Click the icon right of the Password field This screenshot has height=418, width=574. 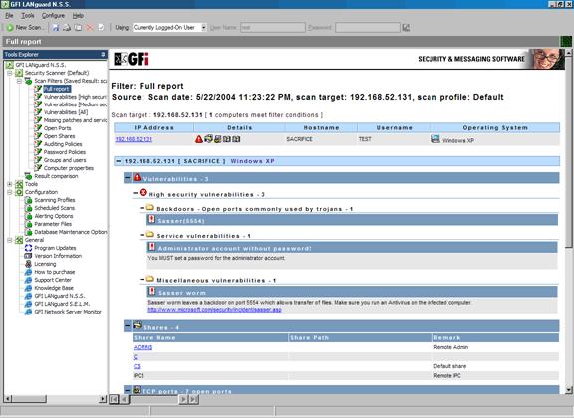pyautogui.click(x=406, y=28)
